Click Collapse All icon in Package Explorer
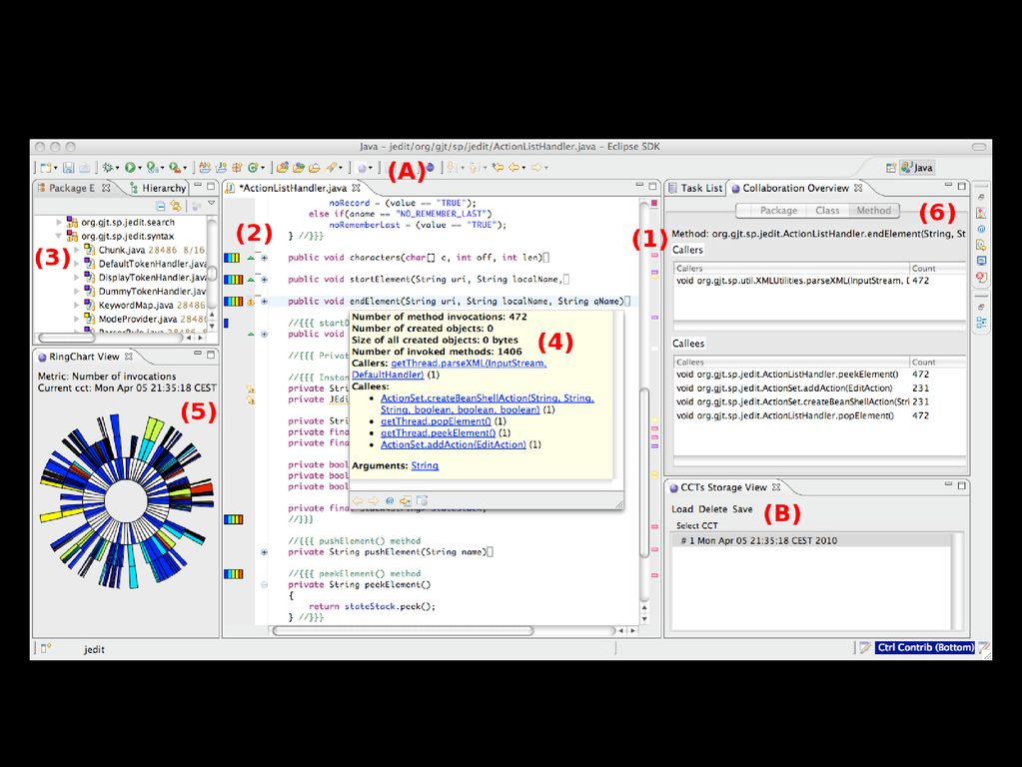The height and width of the screenshot is (767, 1022). pyautogui.click(x=160, y=206)
